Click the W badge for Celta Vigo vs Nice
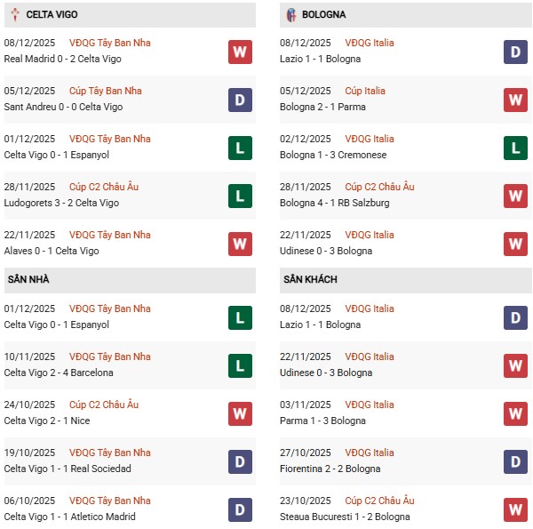This screenshot has width=533, height=529. (x=240, y=413)
